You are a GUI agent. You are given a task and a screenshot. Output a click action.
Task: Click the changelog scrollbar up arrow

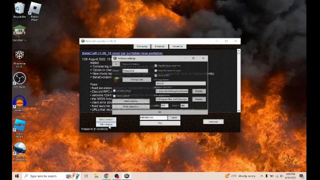(239, 50)
